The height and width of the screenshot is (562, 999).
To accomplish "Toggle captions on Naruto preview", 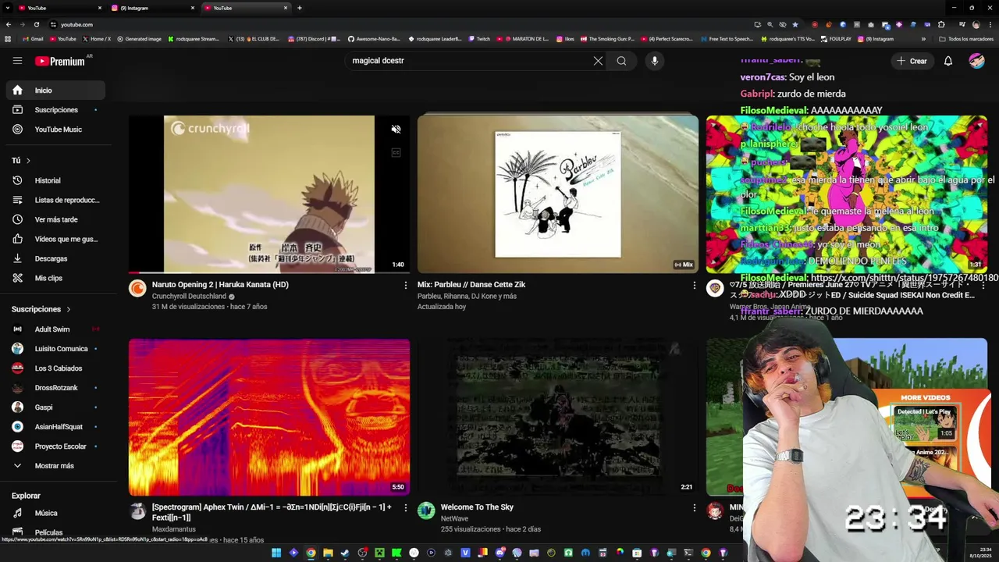I will 396,152.
